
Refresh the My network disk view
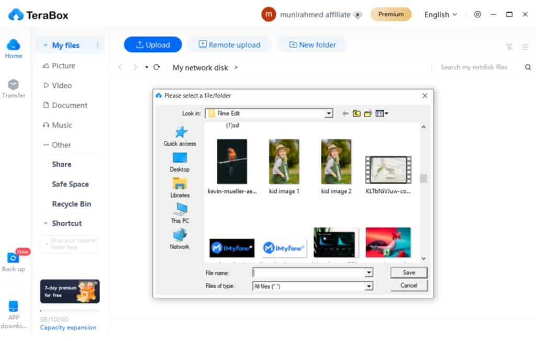coord(157,67)
